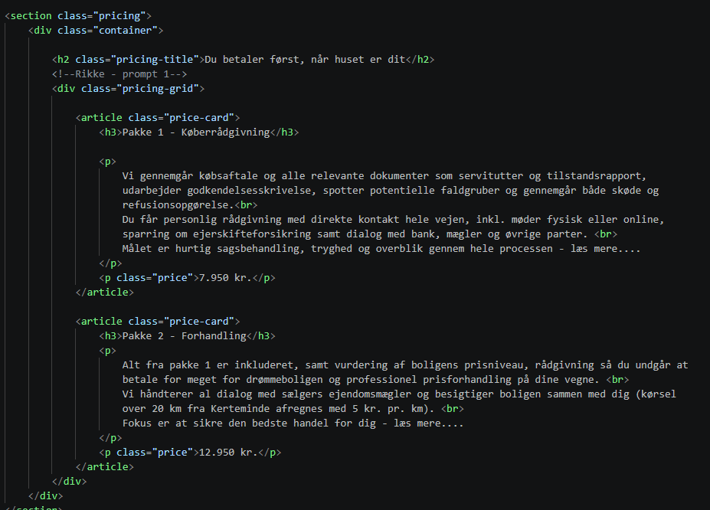Click the line starting Målet er hurtig sagsbehandling
Image resolution: width=710 pixels, height=510 pixels.
point(381,248)
